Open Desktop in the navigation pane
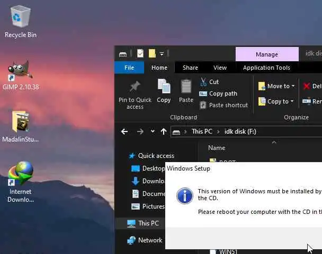 148,168
